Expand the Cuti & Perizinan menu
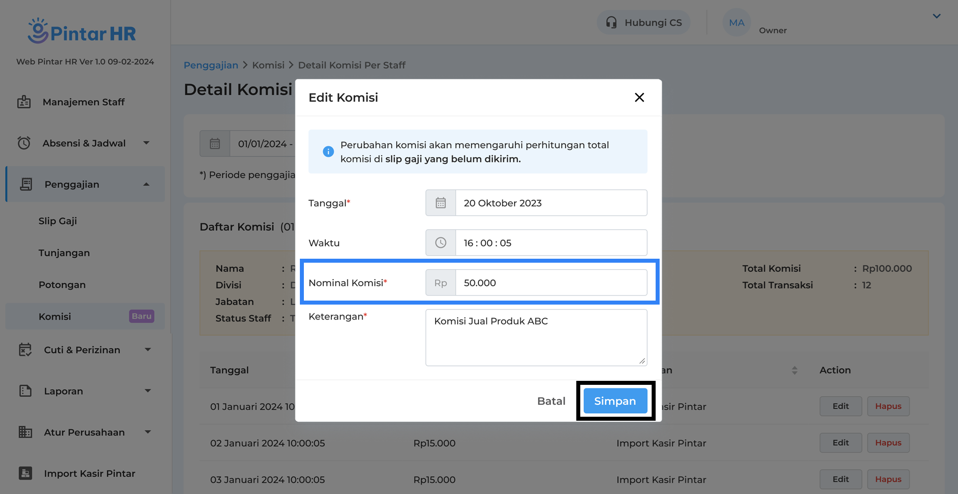The height and width of the screenshot is (494, 958). [x=148, y=350]
